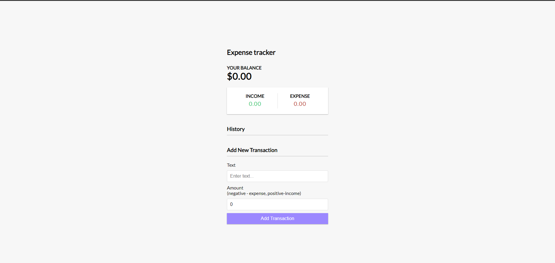
Task: Click the red expense 0.00 value
Action: [300, 104]
